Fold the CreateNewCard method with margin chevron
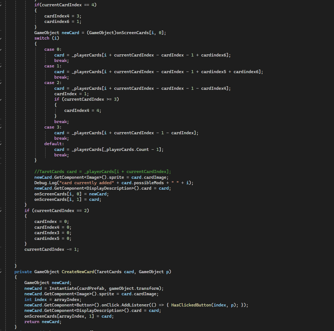This screenshot has width=334, height=331. [x=1, y=272]
